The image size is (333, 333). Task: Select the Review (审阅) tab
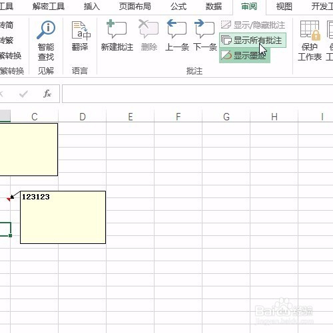coord(249,7)
